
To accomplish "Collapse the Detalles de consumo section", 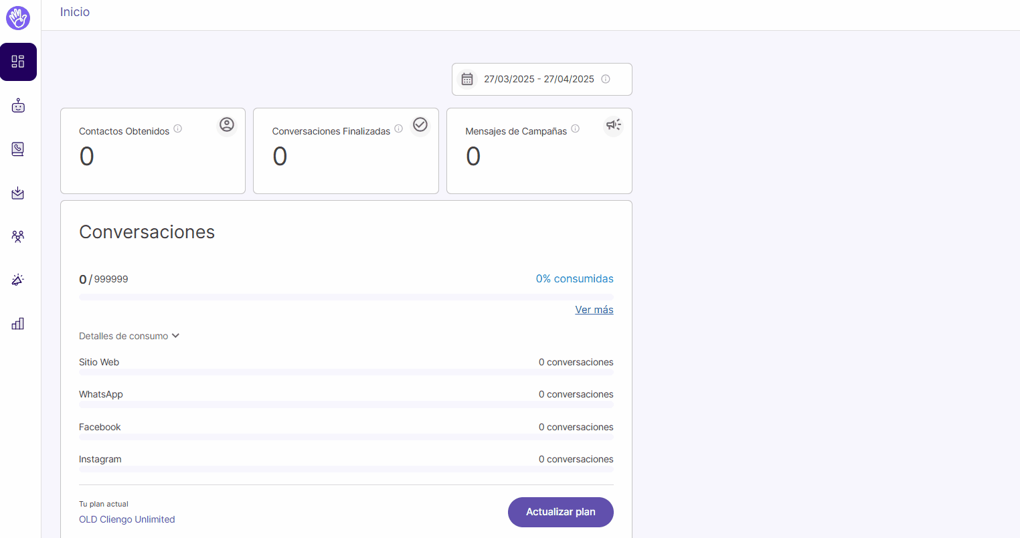I will (129, 335).
